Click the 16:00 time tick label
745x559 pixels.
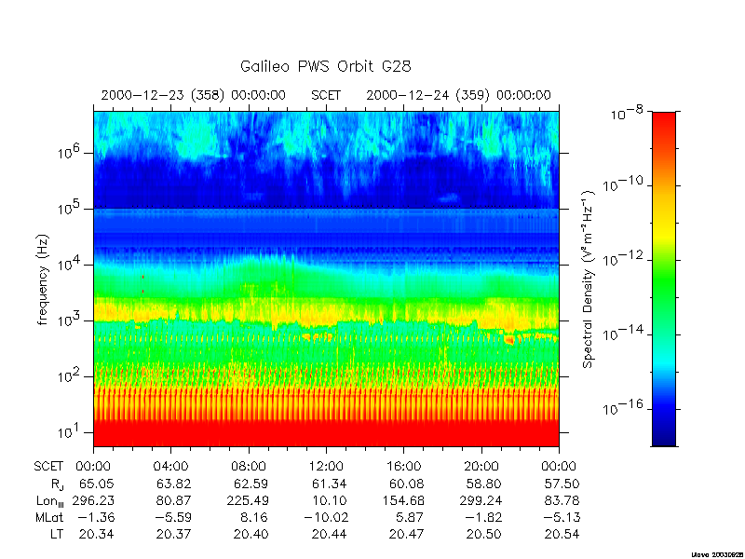[404, 467]
